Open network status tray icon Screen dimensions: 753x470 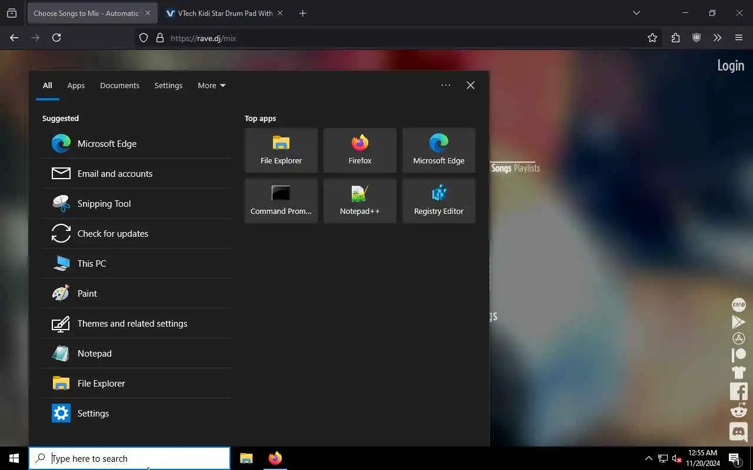coord(663,458)
